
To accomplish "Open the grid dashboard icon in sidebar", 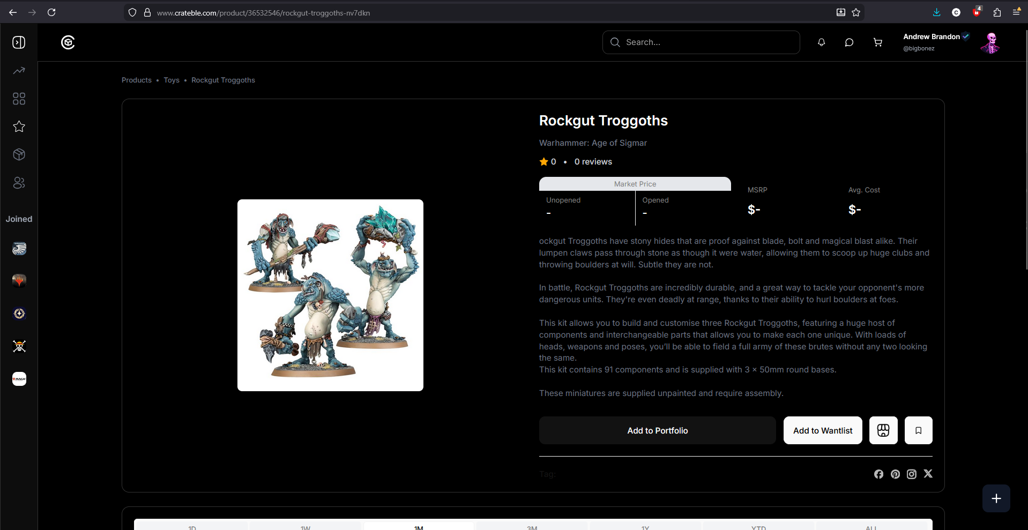I will click(x=19, y=99).
